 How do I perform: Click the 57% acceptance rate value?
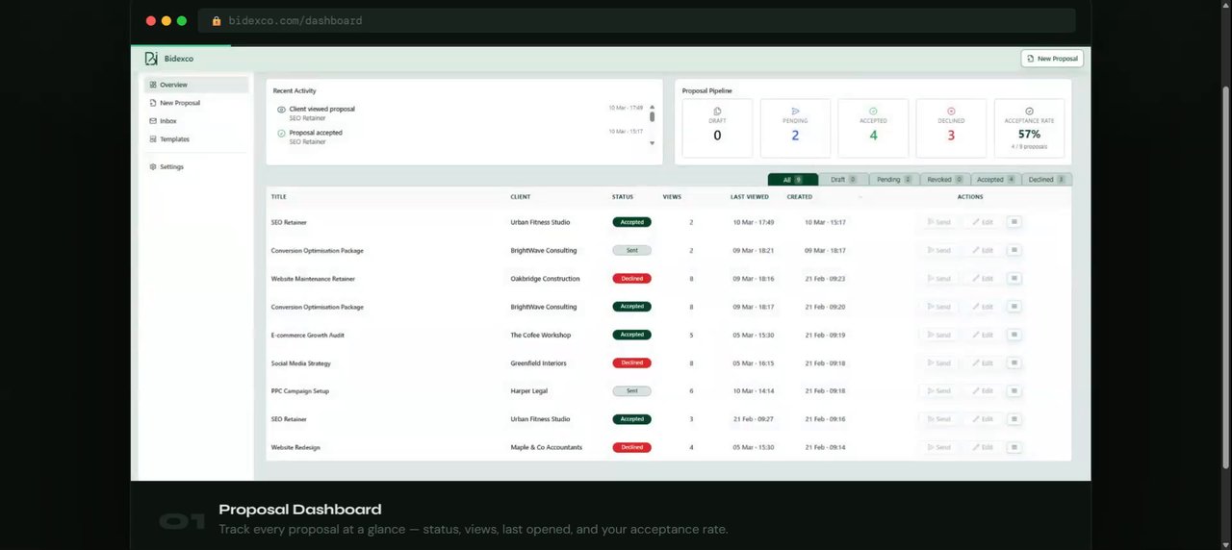(x=1029, y=135)
